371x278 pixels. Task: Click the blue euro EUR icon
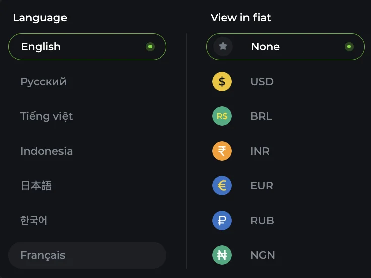coord(222,185)
